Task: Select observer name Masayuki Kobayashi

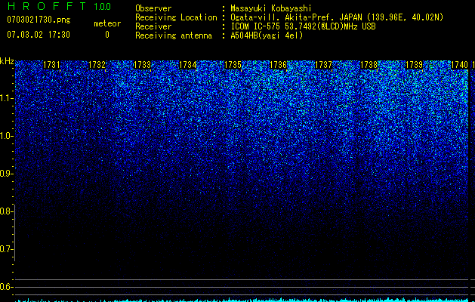Action: coord(271,8)
